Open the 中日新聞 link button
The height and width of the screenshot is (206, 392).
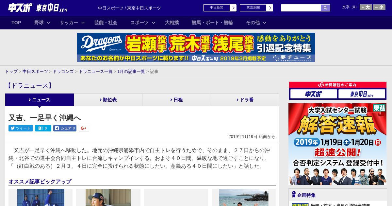click(x=220, y=8)
